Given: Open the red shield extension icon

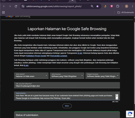Looking at the screenshot, I should [112, 6].
